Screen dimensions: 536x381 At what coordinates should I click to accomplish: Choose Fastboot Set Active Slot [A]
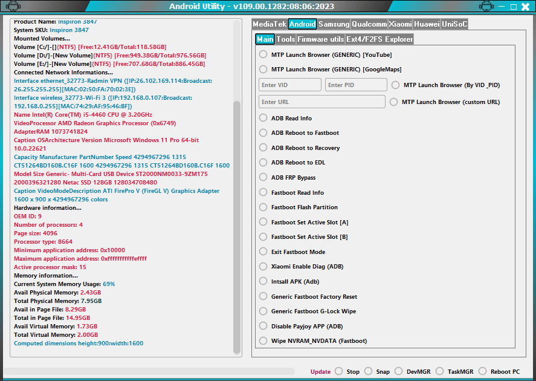click(x=263, y=221)
